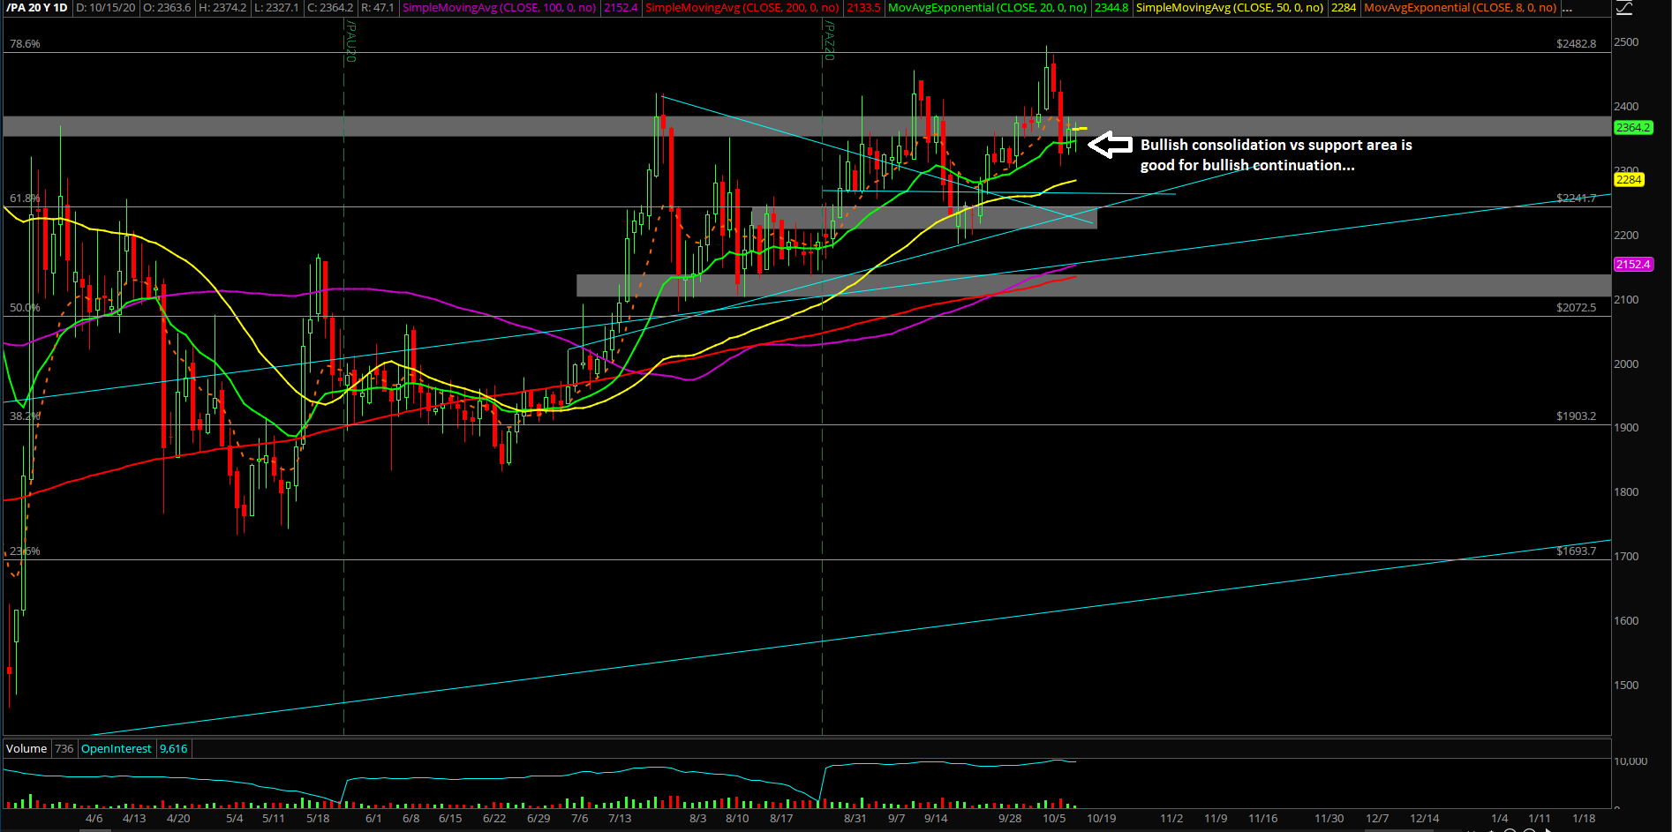Click the 61.8% Fibonacci level label

tap(25, 199)
